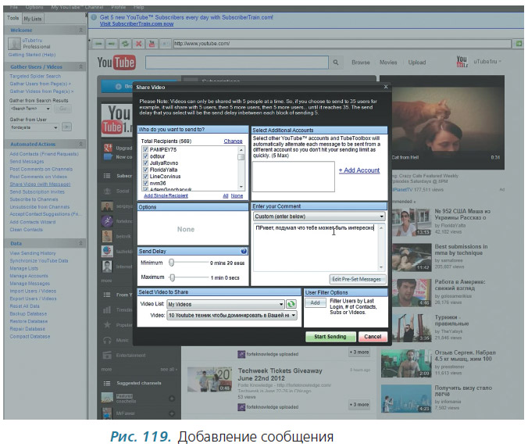Click the Add button under User Filter Options
528x447 pixels.
(316, 303)
